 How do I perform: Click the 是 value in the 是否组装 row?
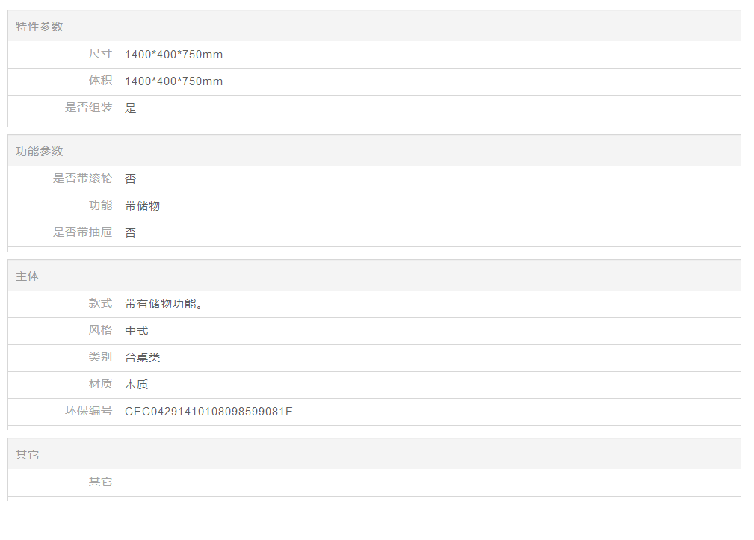click(131, 108)
